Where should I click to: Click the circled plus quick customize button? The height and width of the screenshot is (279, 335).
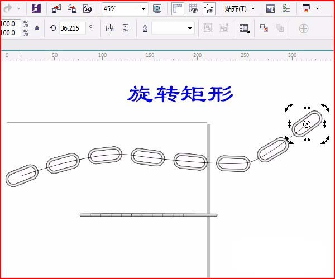pyautogui.click(x=304, y=28)
